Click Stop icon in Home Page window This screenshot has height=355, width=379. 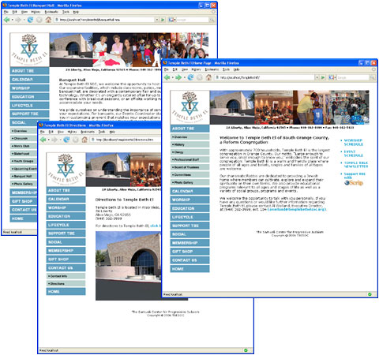point(200,77)
